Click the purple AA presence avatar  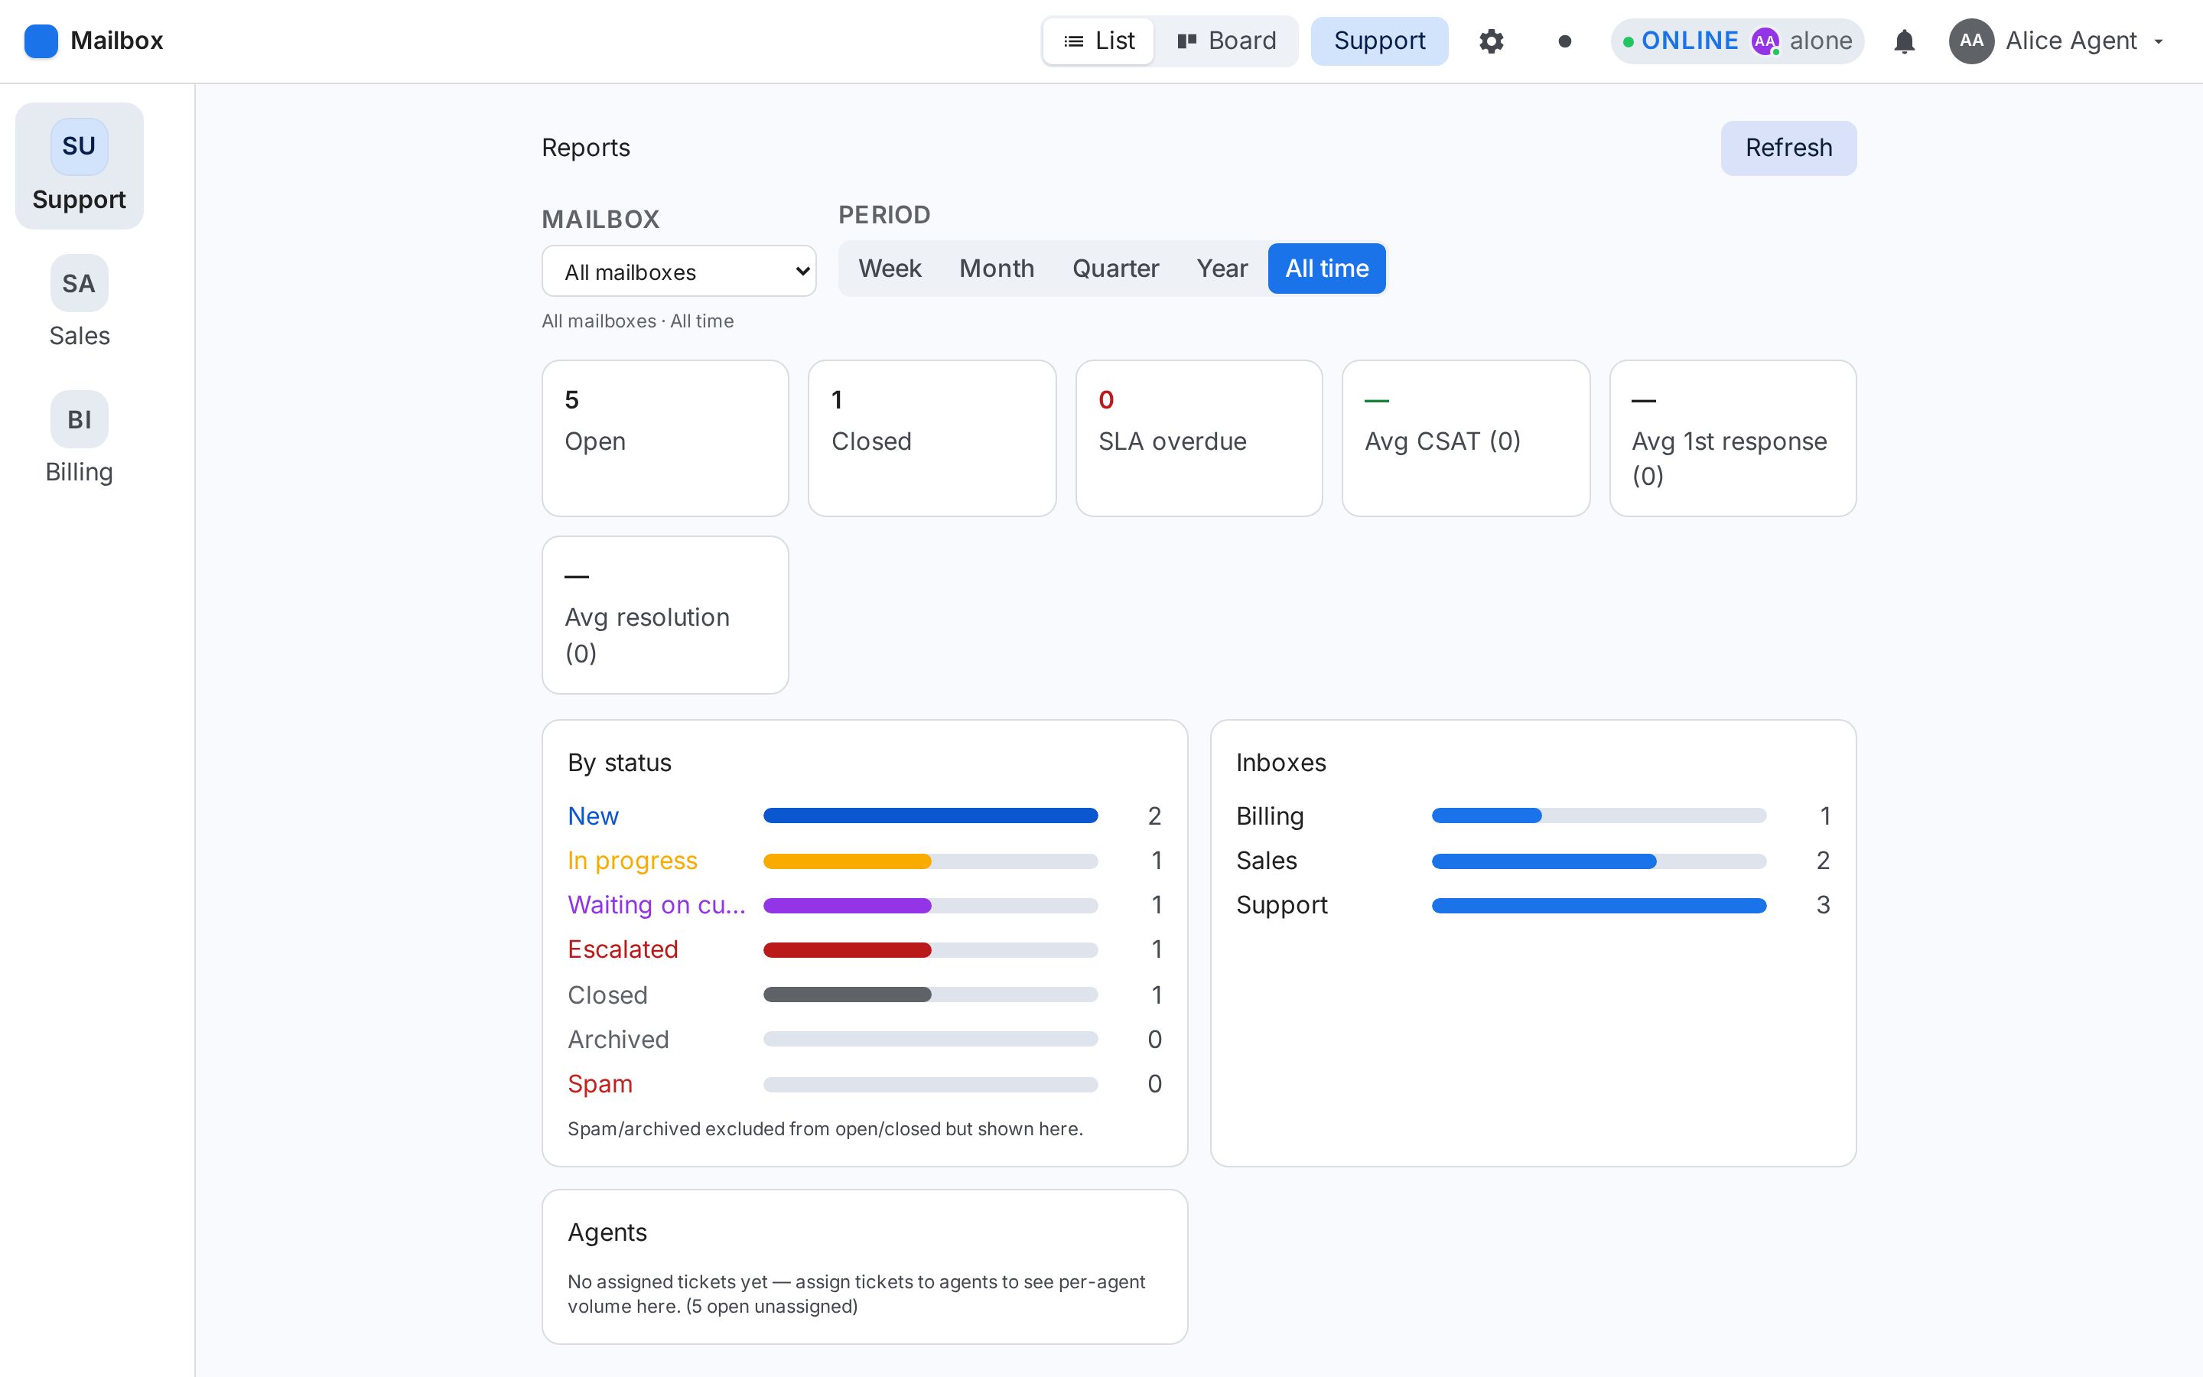(1765, 41)
